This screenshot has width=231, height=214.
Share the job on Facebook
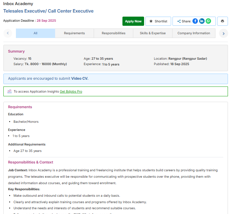(x=195, y=21)
